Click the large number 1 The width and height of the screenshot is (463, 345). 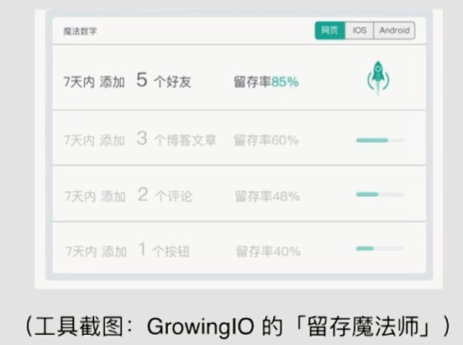point(142,249)
